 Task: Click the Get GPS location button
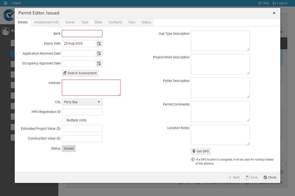(x=201, y=151)
